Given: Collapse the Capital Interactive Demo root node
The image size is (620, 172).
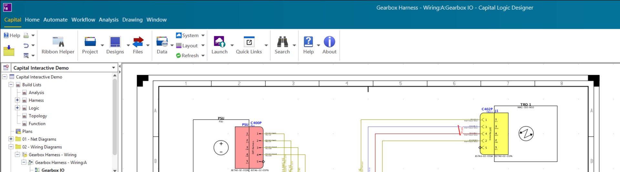Looking at the screenshot, I should pyautogui.click(x=5, y=77).
